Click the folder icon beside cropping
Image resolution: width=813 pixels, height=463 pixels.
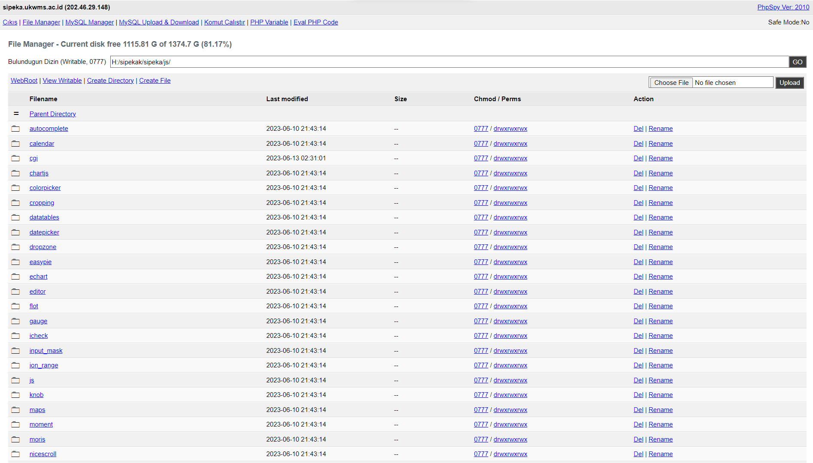[15, 203]
